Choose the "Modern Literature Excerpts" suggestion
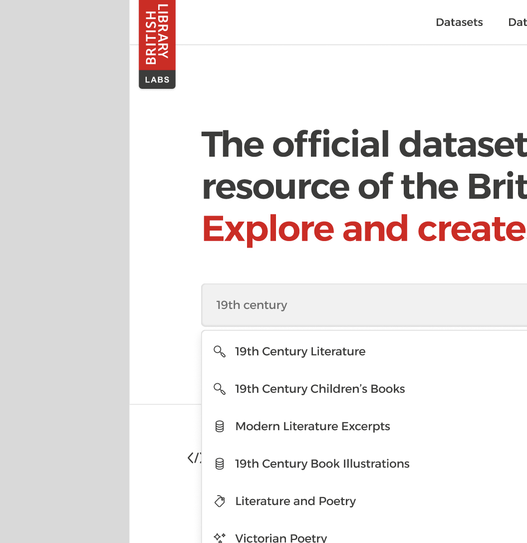This screenshot has width=527, height=543. [312, 426]
